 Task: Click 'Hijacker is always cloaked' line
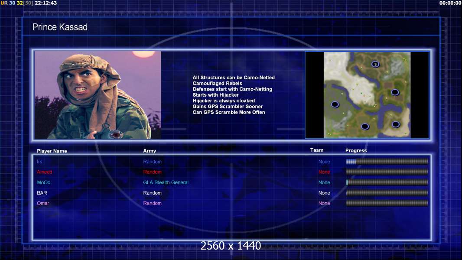224,101
